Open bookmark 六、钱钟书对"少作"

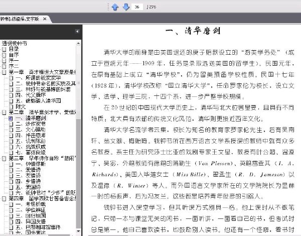46,193
